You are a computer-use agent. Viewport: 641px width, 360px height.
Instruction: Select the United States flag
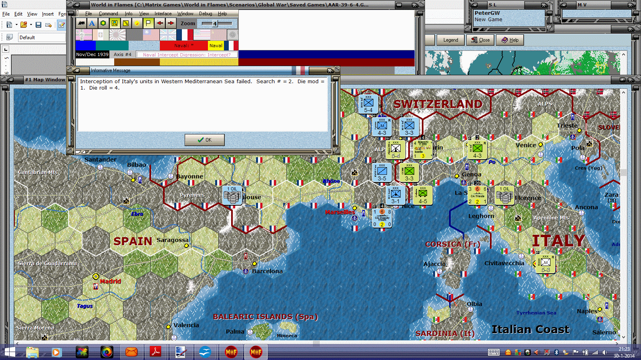[x=202, y=35]
